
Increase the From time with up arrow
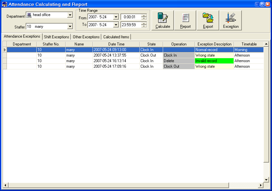(144, 15)
